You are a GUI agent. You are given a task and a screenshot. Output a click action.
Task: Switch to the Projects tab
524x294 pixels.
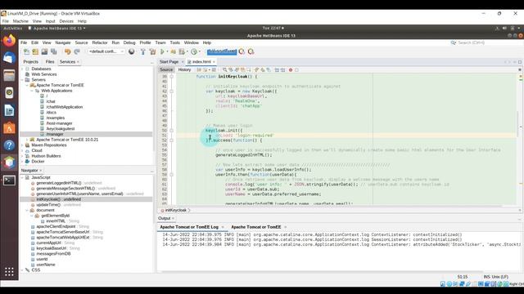point(31,62)
